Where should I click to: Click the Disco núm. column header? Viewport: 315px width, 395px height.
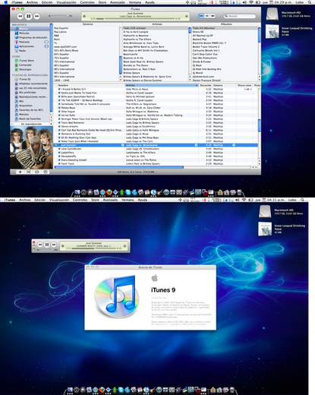[x=244, y=86]
